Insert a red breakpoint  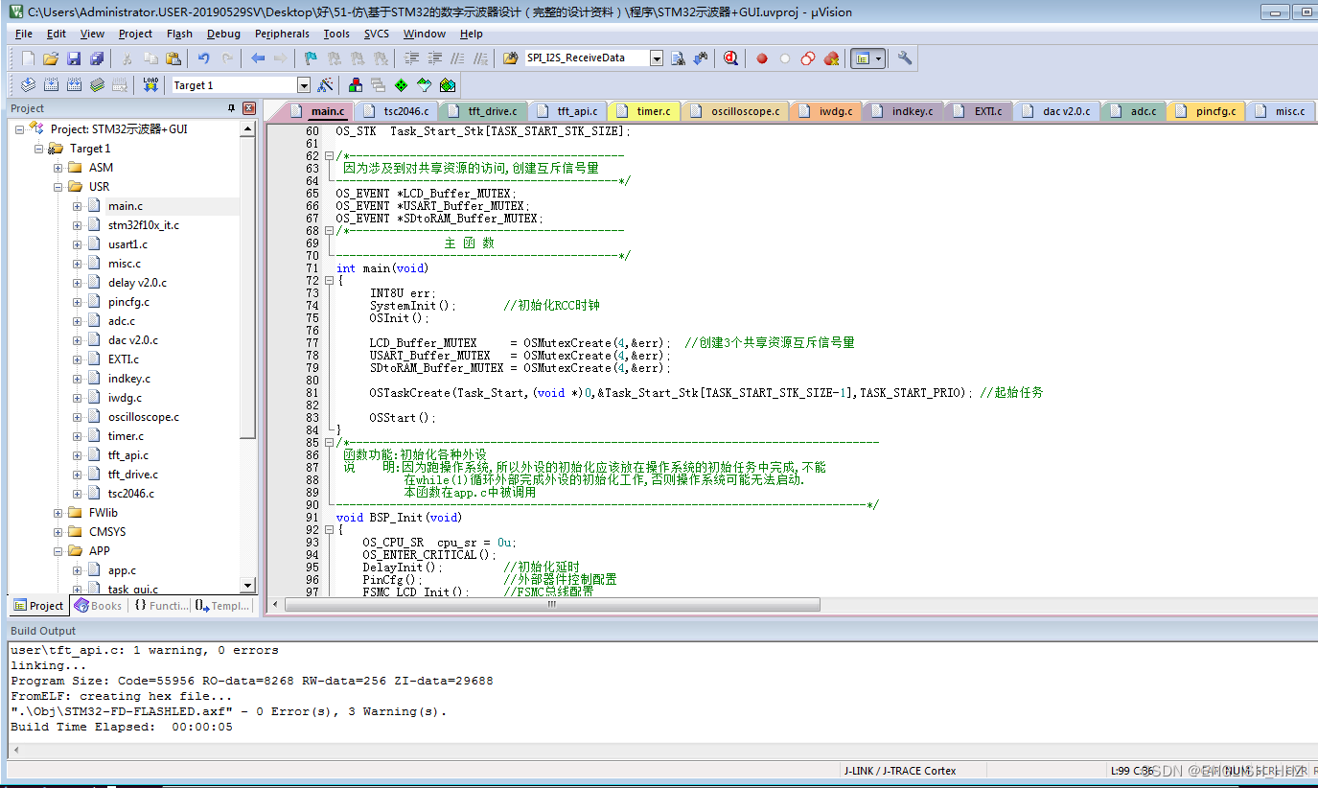(762, 58)
